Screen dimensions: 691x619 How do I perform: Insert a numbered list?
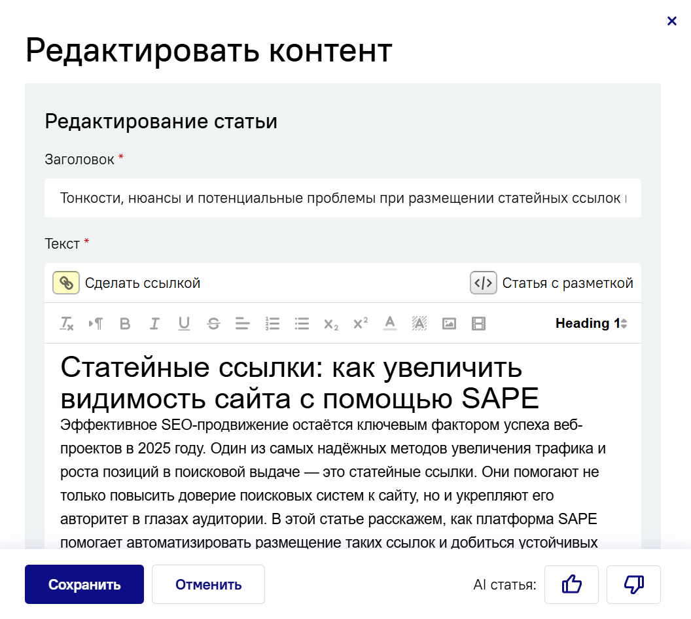click(x=272, y=323)
